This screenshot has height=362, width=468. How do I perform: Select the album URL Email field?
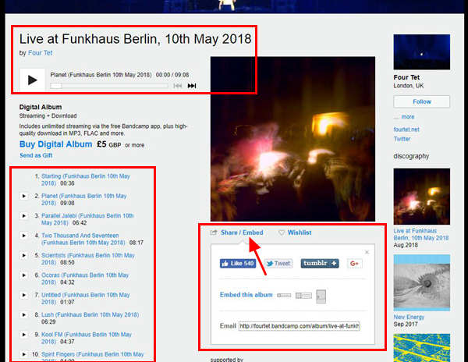pos(299,326)
